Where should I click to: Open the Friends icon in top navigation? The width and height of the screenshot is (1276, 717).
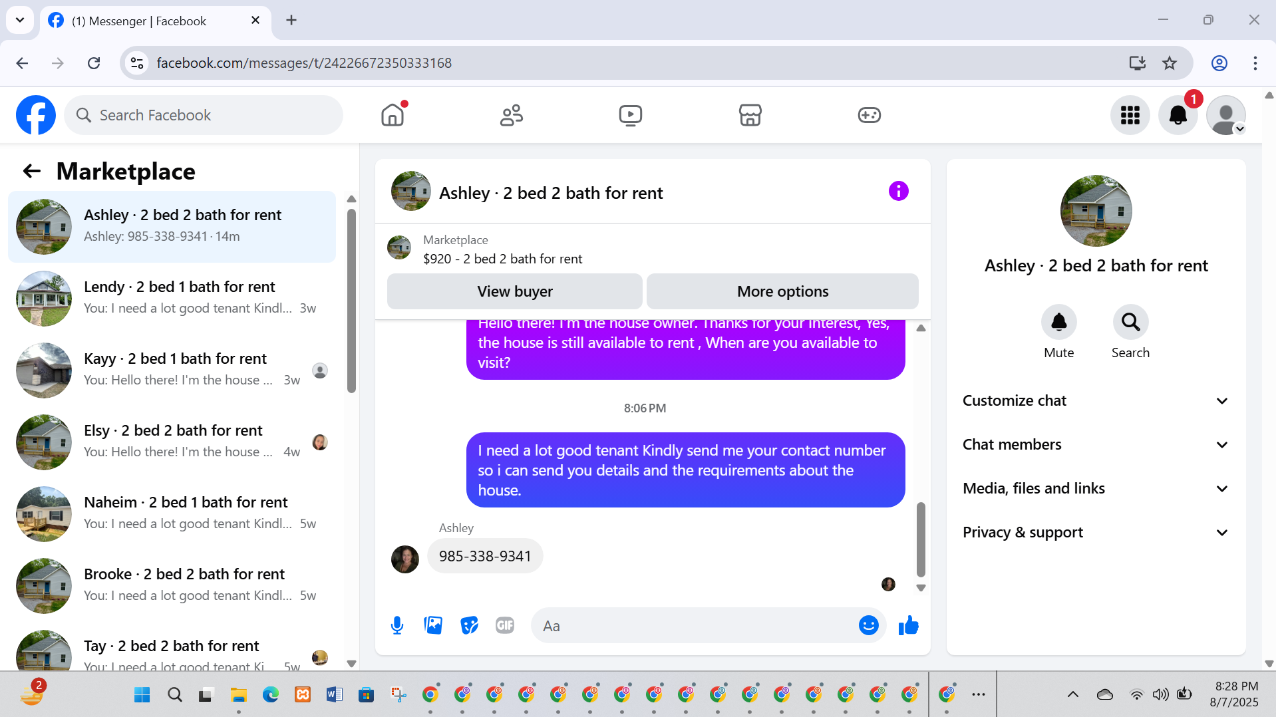pos(512,115)
